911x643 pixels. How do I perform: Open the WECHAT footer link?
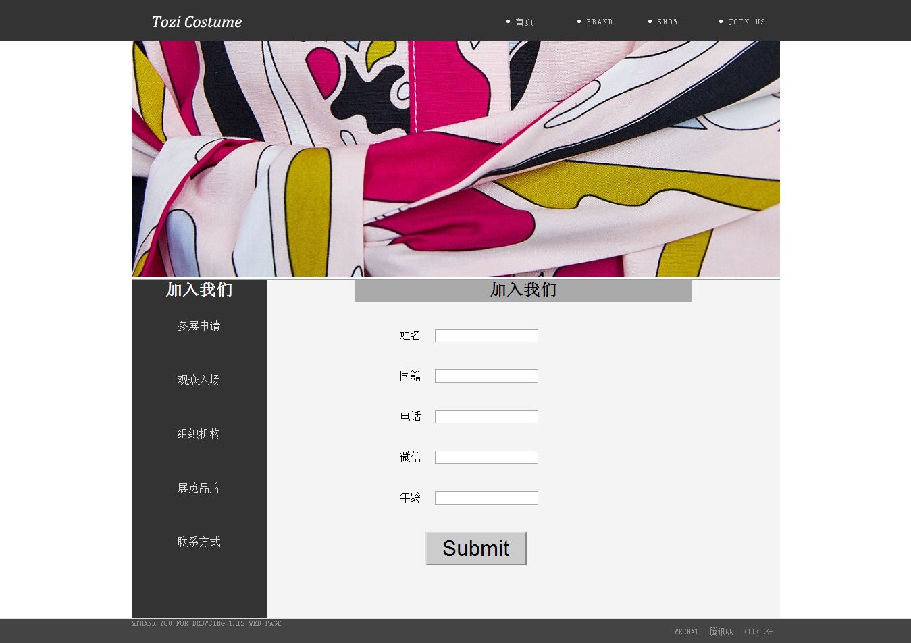[x=686, y=632]
